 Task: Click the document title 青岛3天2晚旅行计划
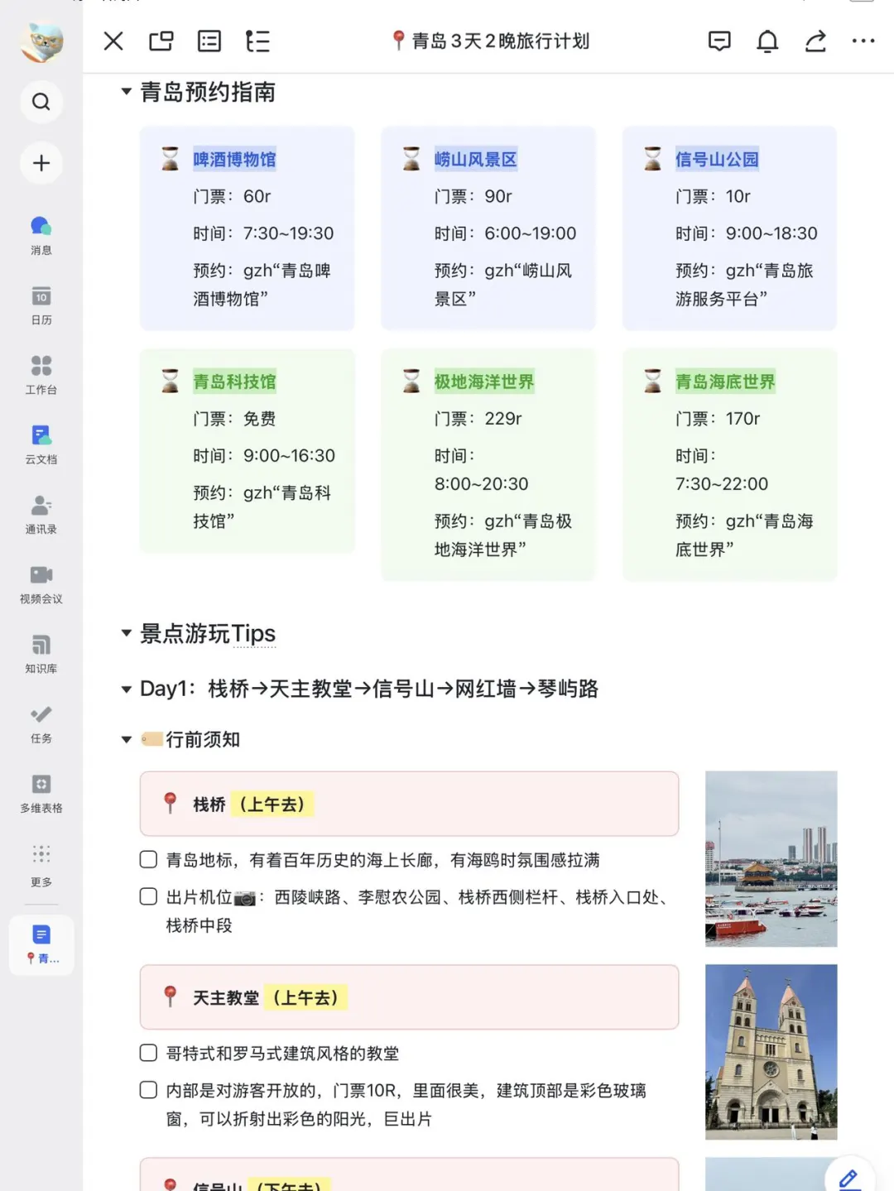491,41
